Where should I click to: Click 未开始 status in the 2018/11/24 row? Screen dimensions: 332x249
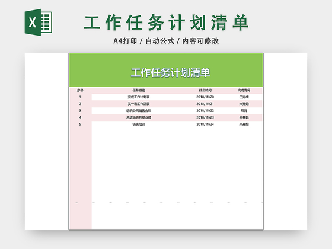click(x=244, y=124)
